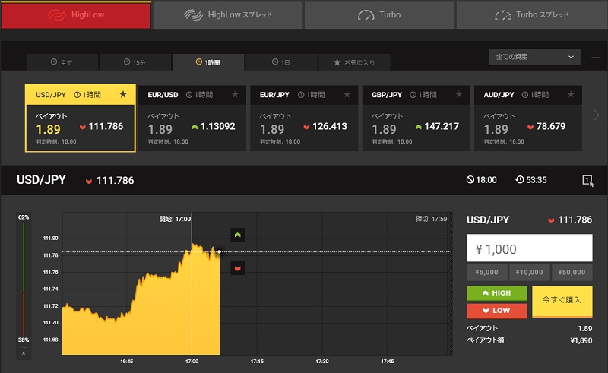
Task: Click EUR/USD price 1.13092
Action: click(217, 126)
